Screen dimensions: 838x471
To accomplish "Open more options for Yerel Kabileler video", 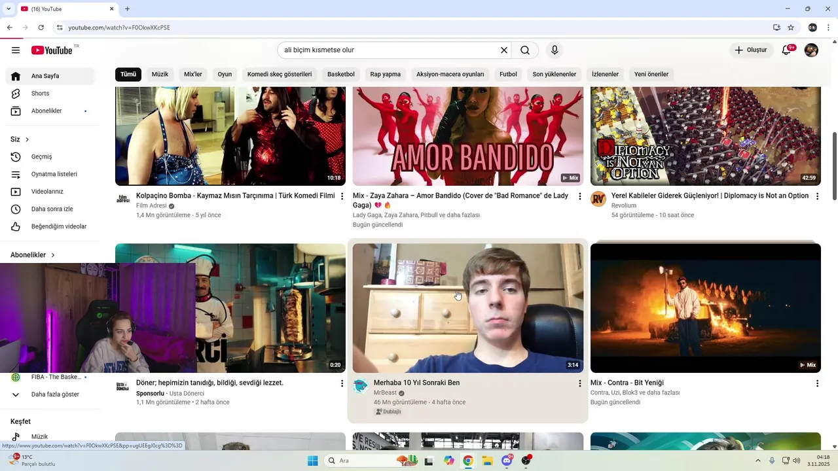I will pos(817,196).
